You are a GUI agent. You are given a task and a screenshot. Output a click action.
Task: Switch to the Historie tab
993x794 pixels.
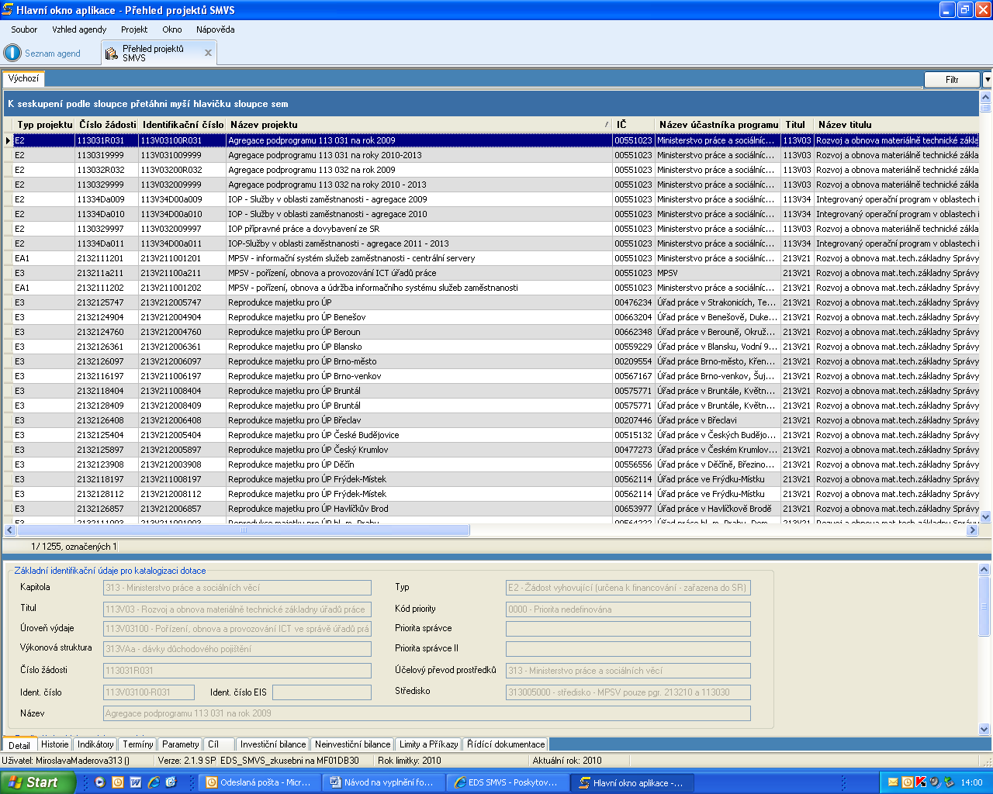tap(54, 744)
